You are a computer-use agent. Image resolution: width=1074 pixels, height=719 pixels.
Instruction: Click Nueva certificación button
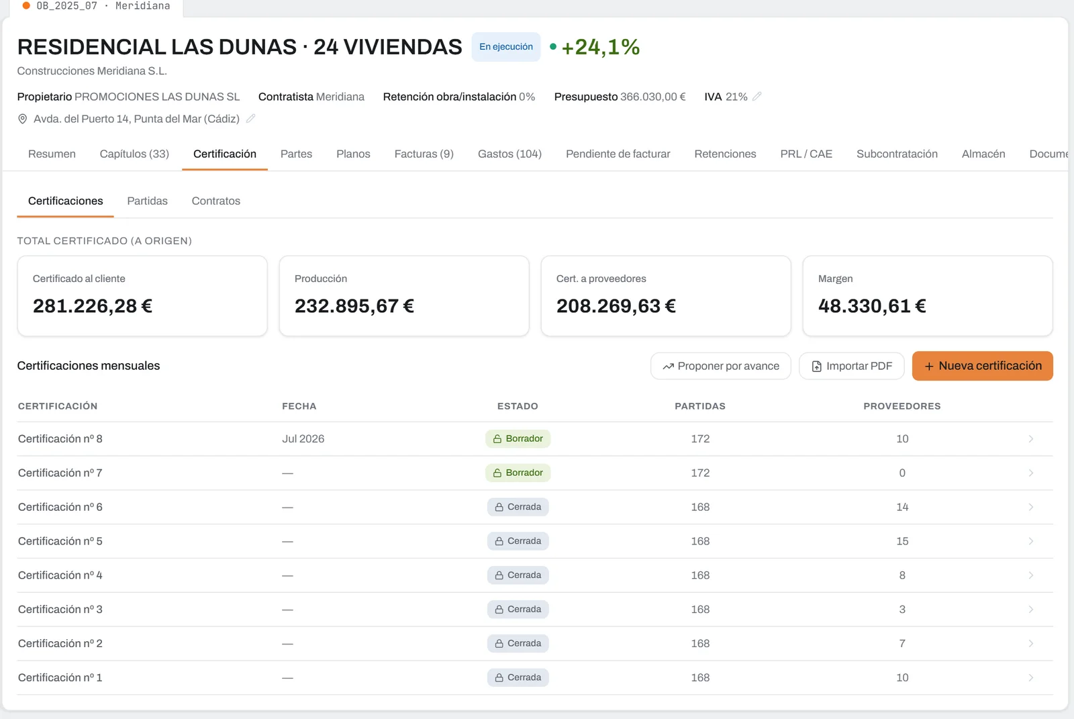click(x=982, y=366)
